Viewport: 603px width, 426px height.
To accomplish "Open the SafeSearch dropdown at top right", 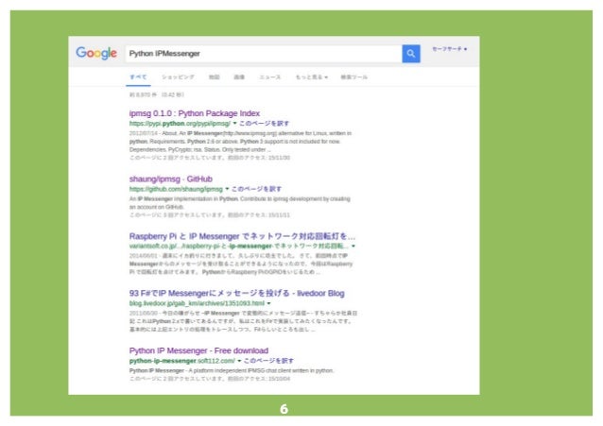I will [450, 49].
